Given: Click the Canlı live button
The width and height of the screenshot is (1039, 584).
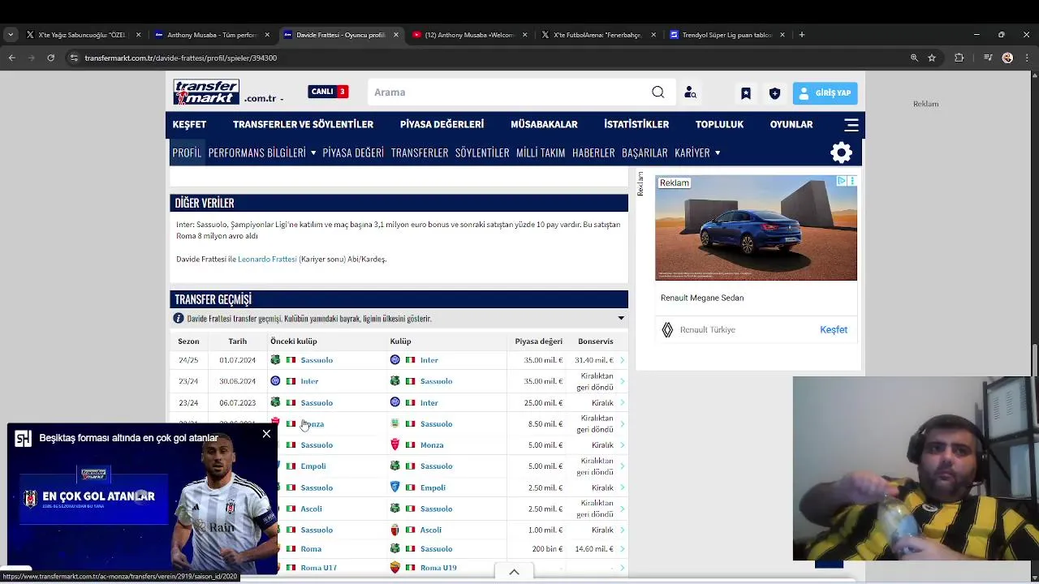Looking at the screenshot, I should click(328, 92).
